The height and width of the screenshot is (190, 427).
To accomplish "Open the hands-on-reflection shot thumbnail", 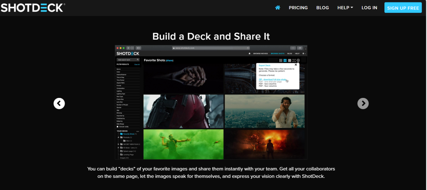I will [x=183, y=79].
